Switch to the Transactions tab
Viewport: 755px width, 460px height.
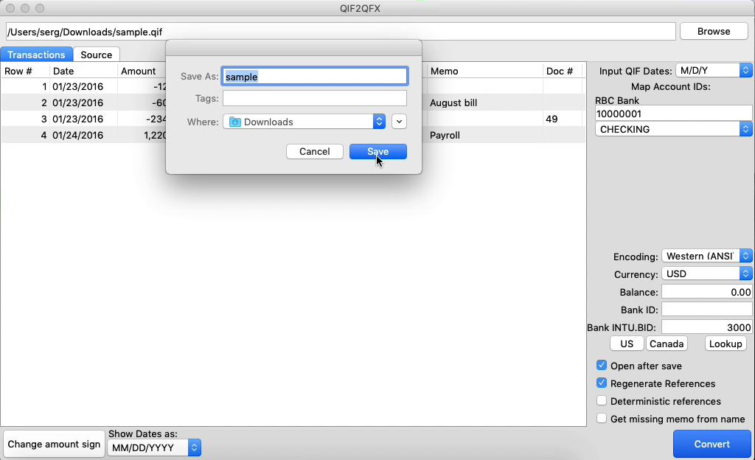point(36,55)
